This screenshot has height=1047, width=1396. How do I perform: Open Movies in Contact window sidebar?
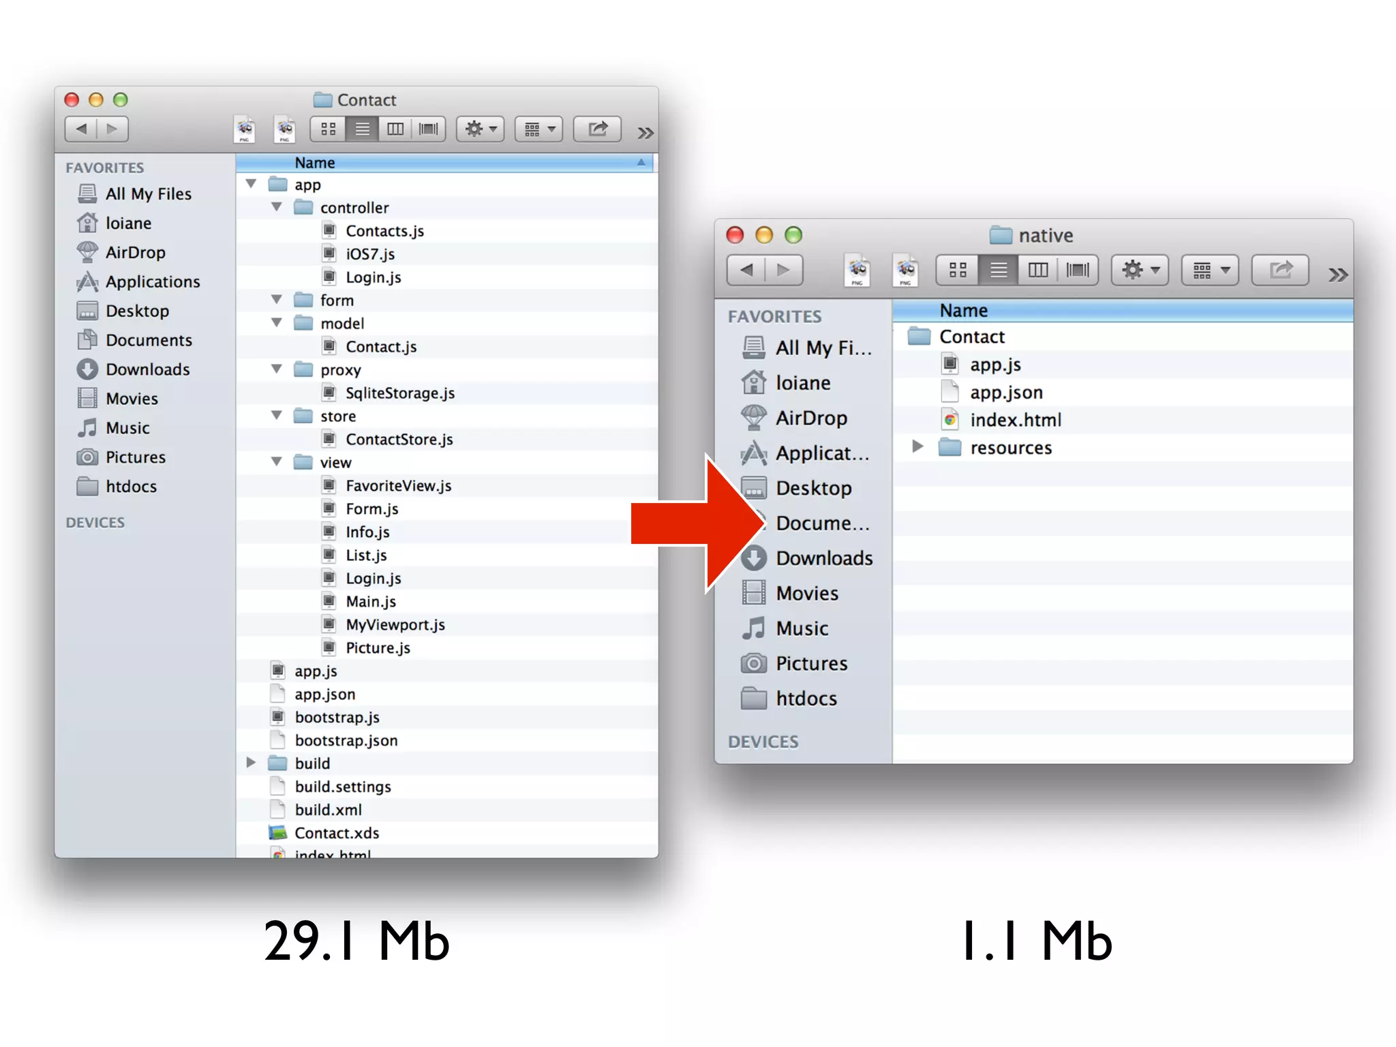117,399
